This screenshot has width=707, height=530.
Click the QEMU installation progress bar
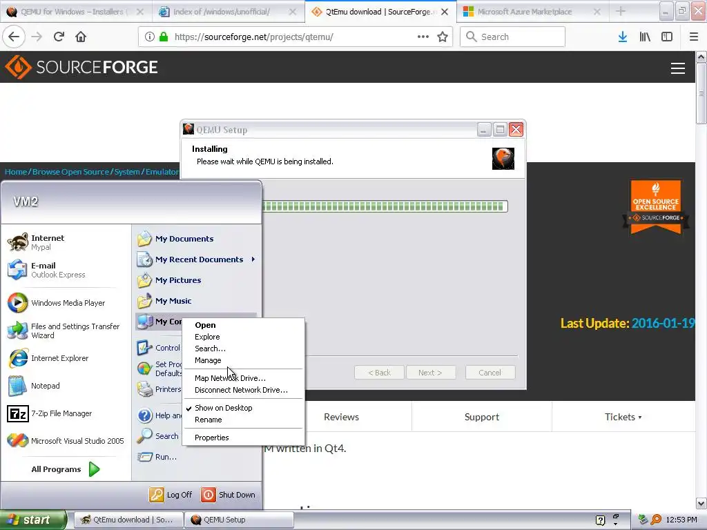pyautogui.click(x=385, y=206)
